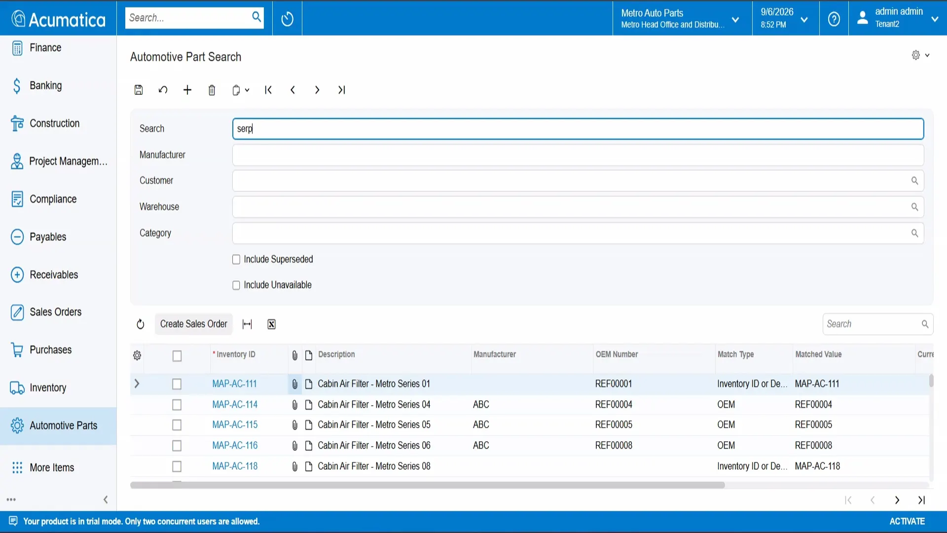
Task: Open Warehouse lookup magnifier
Action: click(x=914, y=207)
